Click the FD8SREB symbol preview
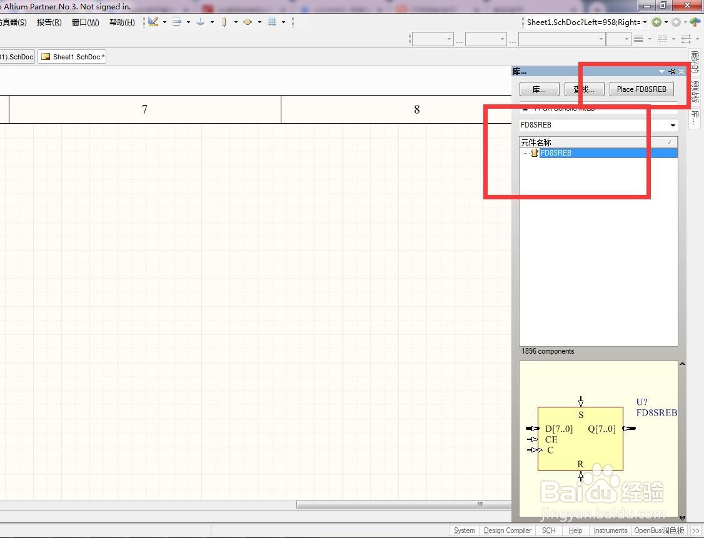This screenshot has height=538, width=704. (x=598, y=439)
